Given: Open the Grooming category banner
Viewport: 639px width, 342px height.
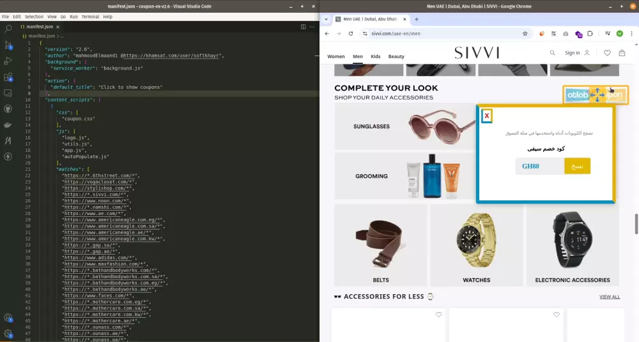Looking at the screenshot, I should point(406,176).
